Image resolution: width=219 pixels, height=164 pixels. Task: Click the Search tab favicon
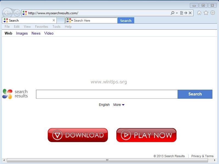pyautogui.click(x=6, y=20)
